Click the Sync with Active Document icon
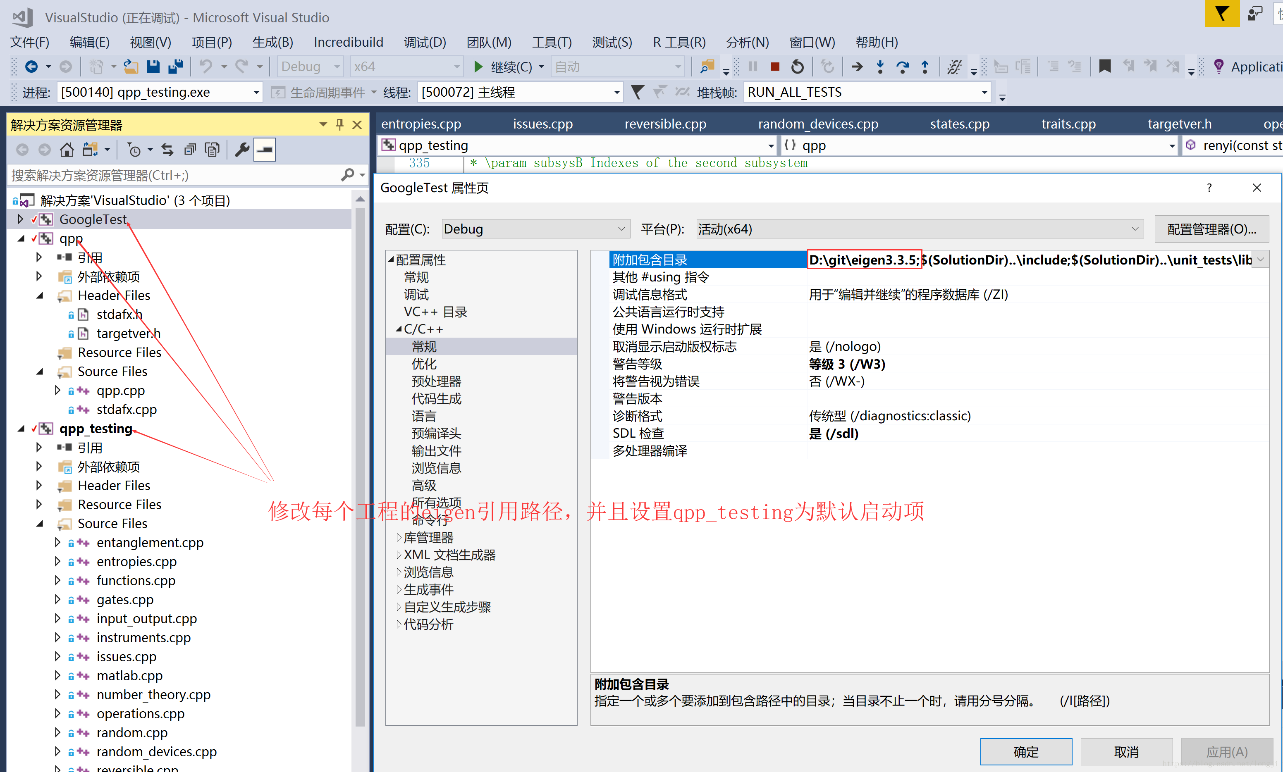Image resolution: width=1283 pixels, height=772 pixels. (167, 150)
